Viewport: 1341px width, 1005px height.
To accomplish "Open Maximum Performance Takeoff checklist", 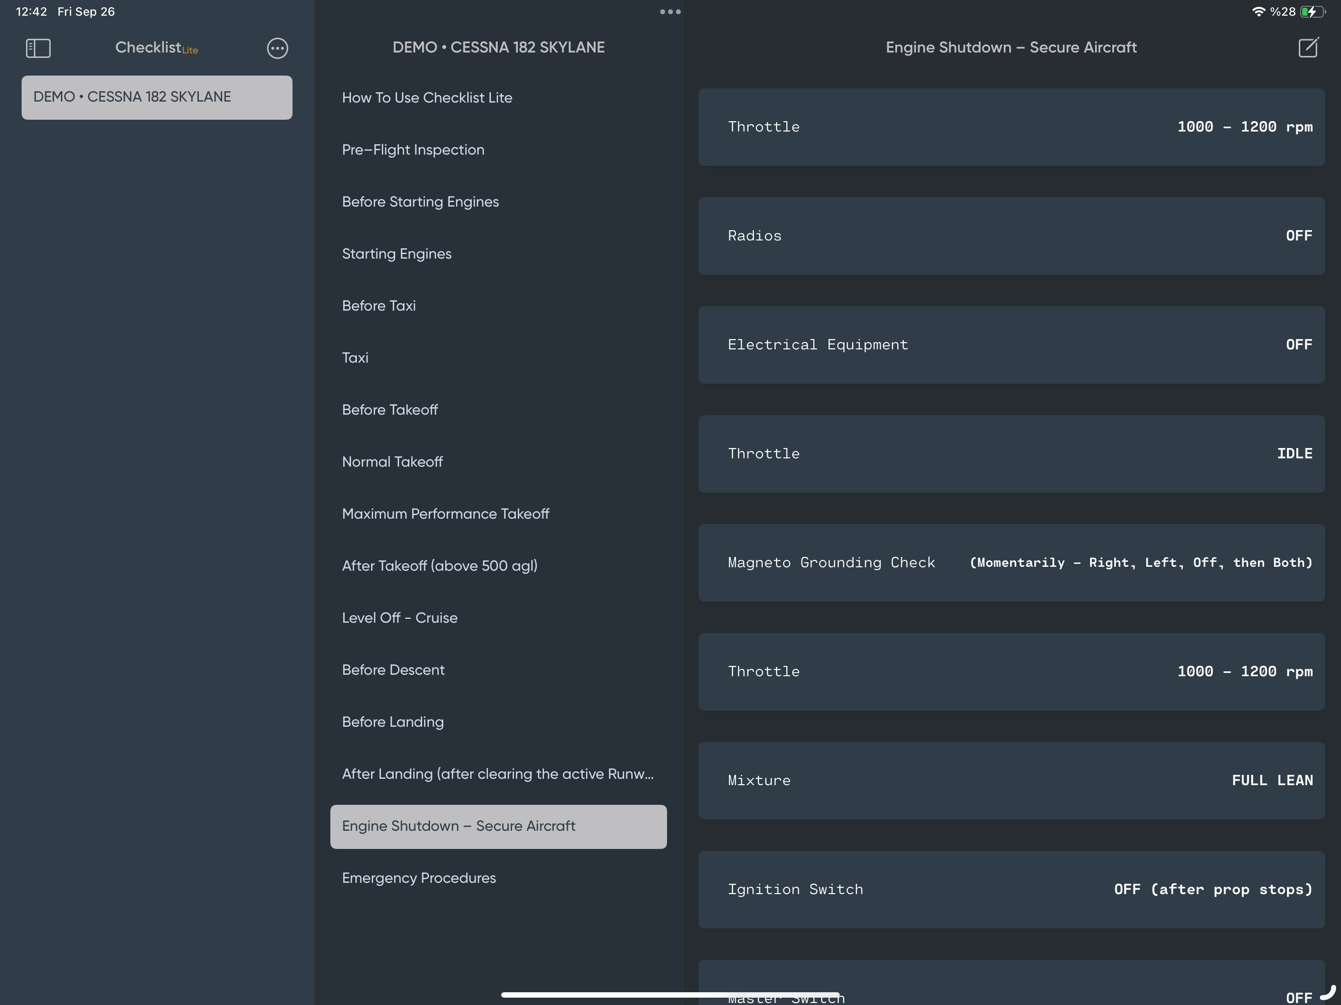I will 498,514.
